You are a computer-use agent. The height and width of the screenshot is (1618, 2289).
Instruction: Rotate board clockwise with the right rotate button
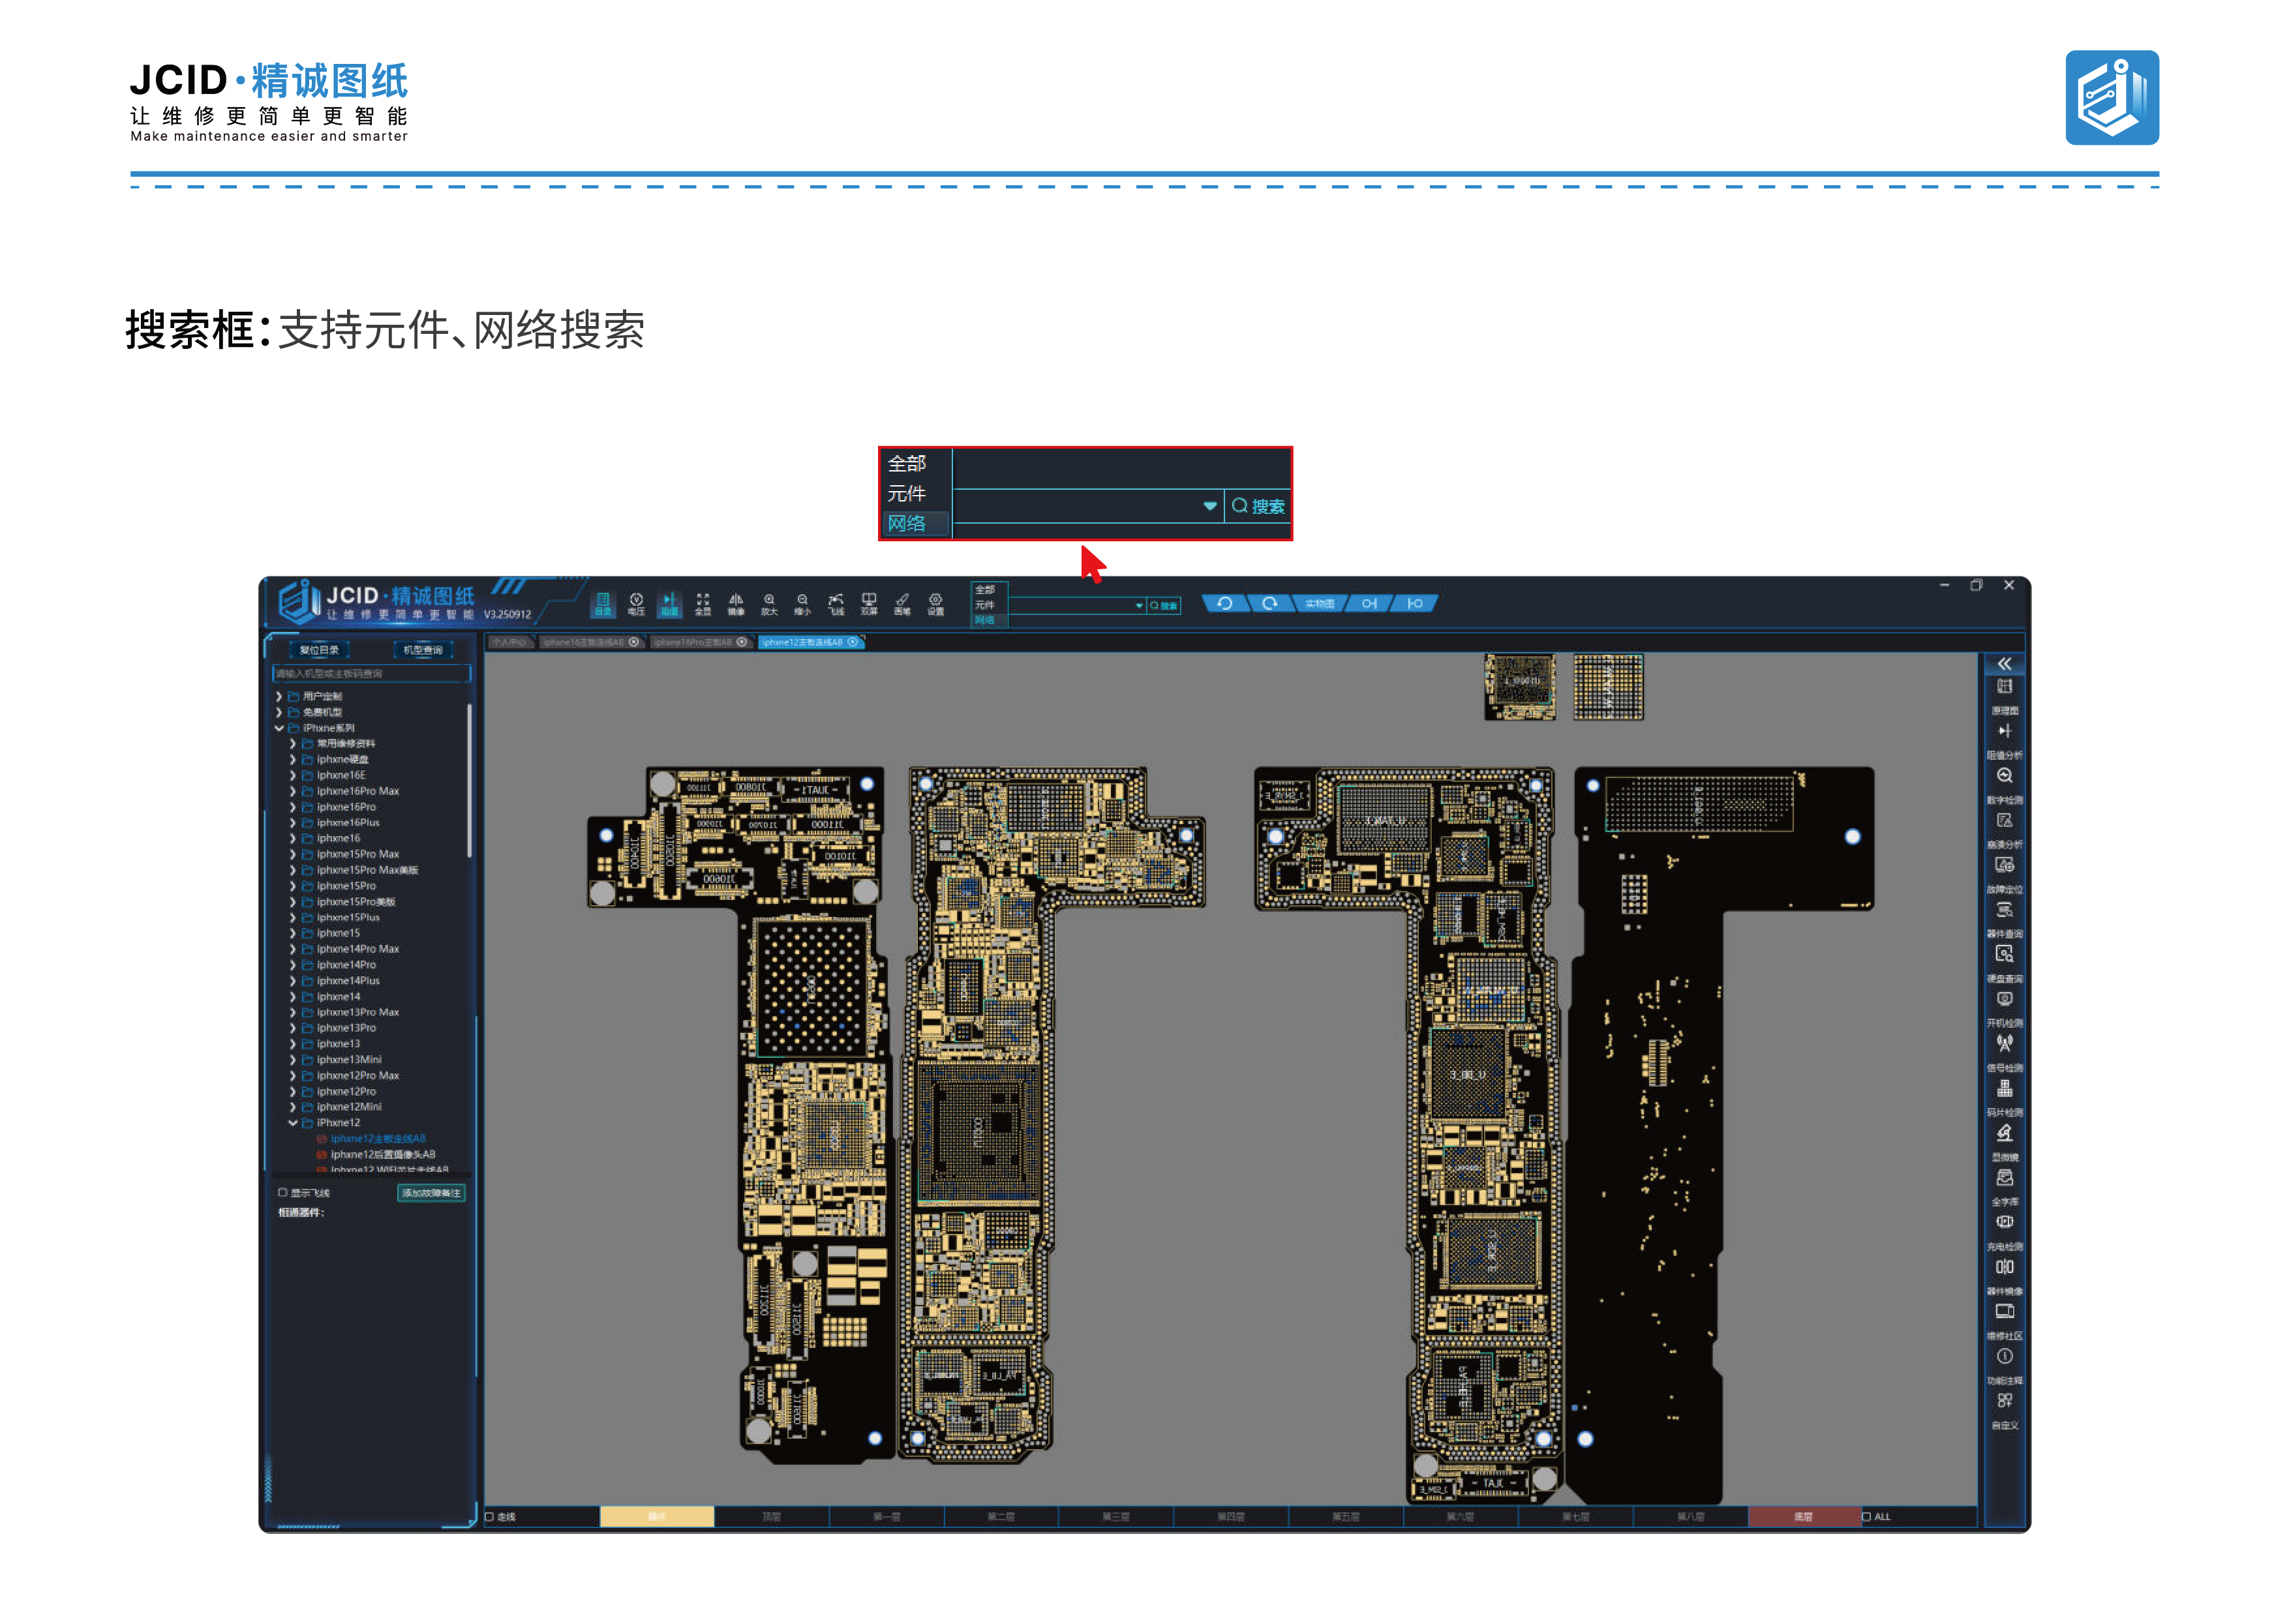coord(1270,603)
